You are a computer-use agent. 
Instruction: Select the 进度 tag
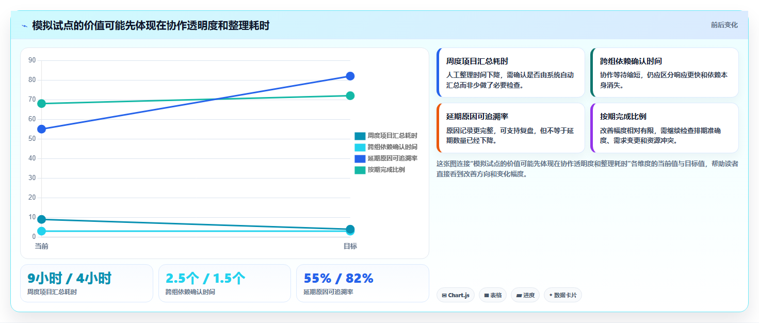pyautogui.click(x=525, y=295)
